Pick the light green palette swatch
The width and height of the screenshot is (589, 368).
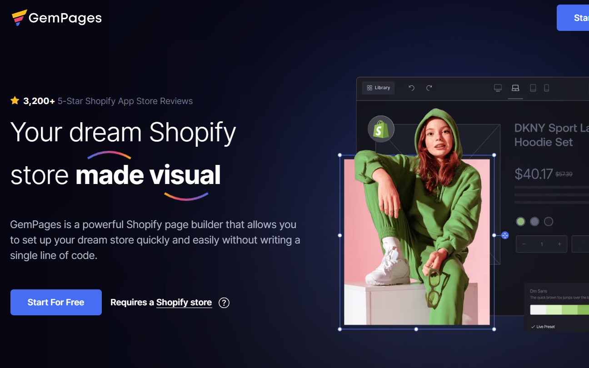coord(554,310)
